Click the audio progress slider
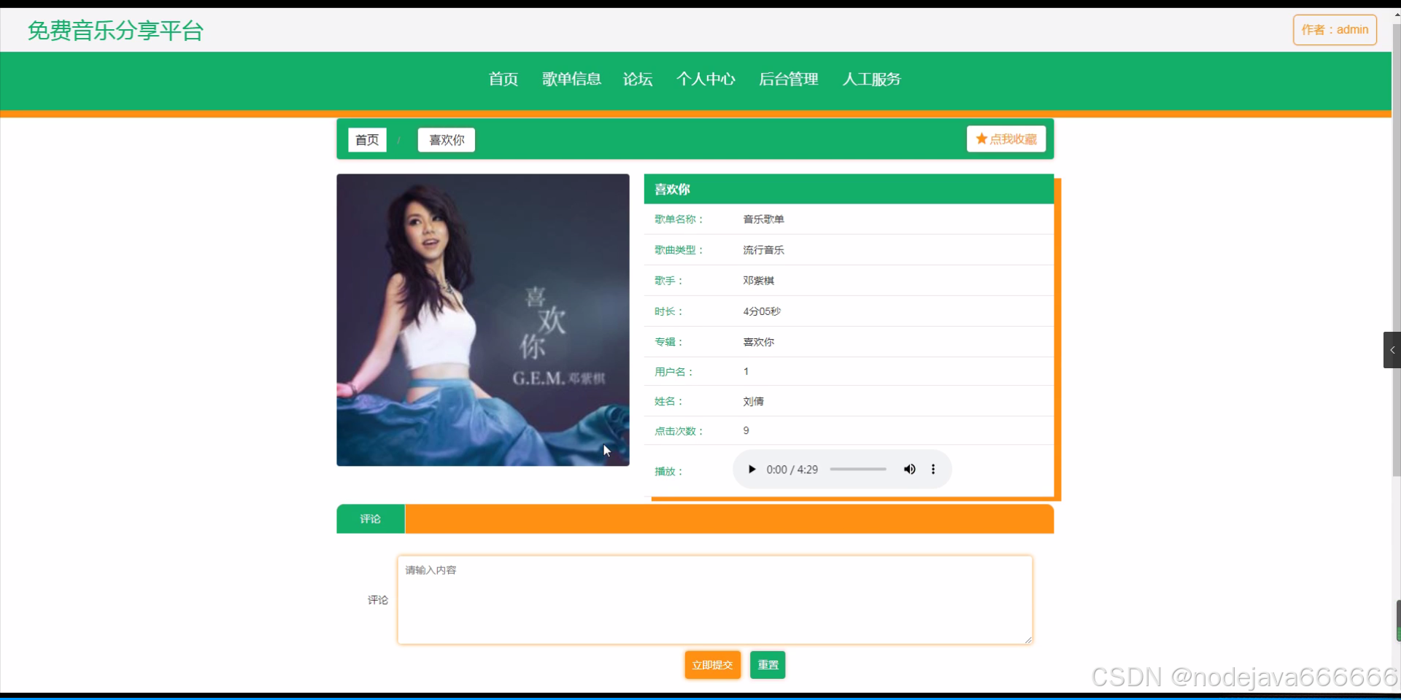1401x700 pixels. click(858, 470)
